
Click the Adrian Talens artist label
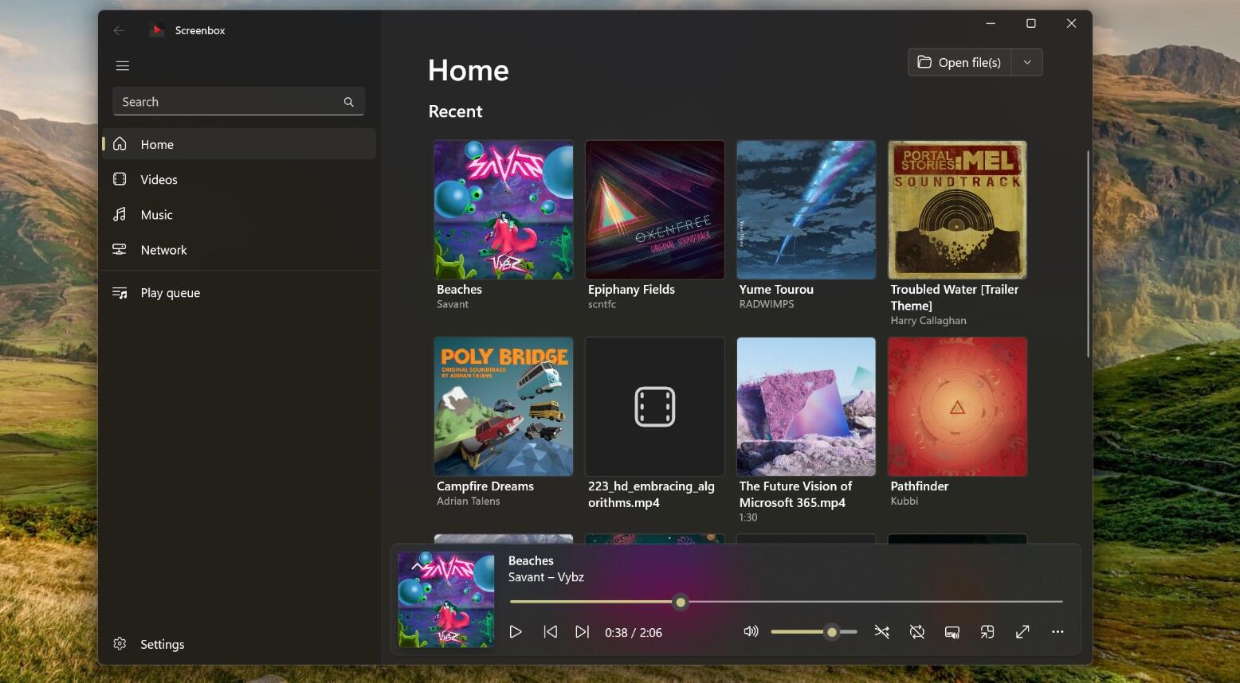(x=469, y=501)
